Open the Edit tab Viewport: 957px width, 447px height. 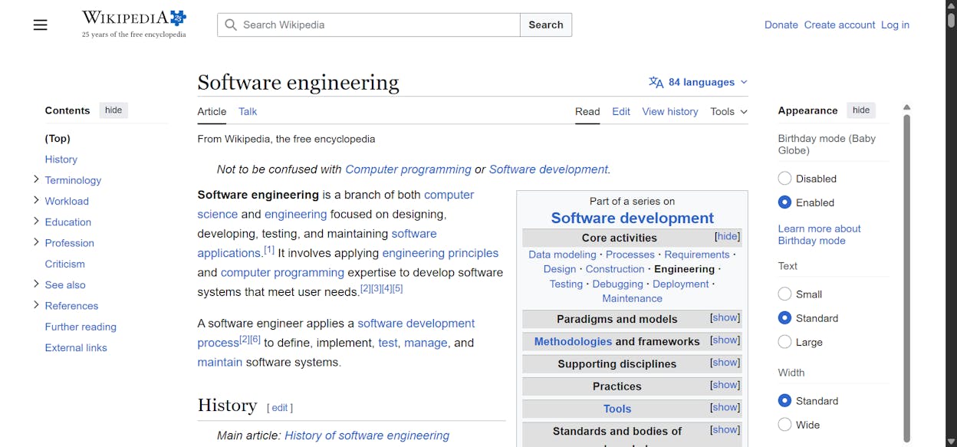[x=621, y=111]
